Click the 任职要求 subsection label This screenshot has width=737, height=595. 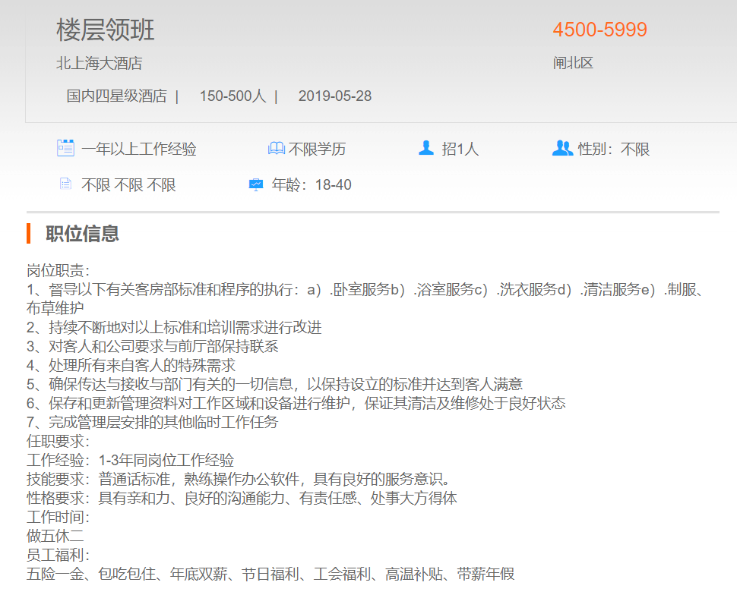(x=58, y=441)
